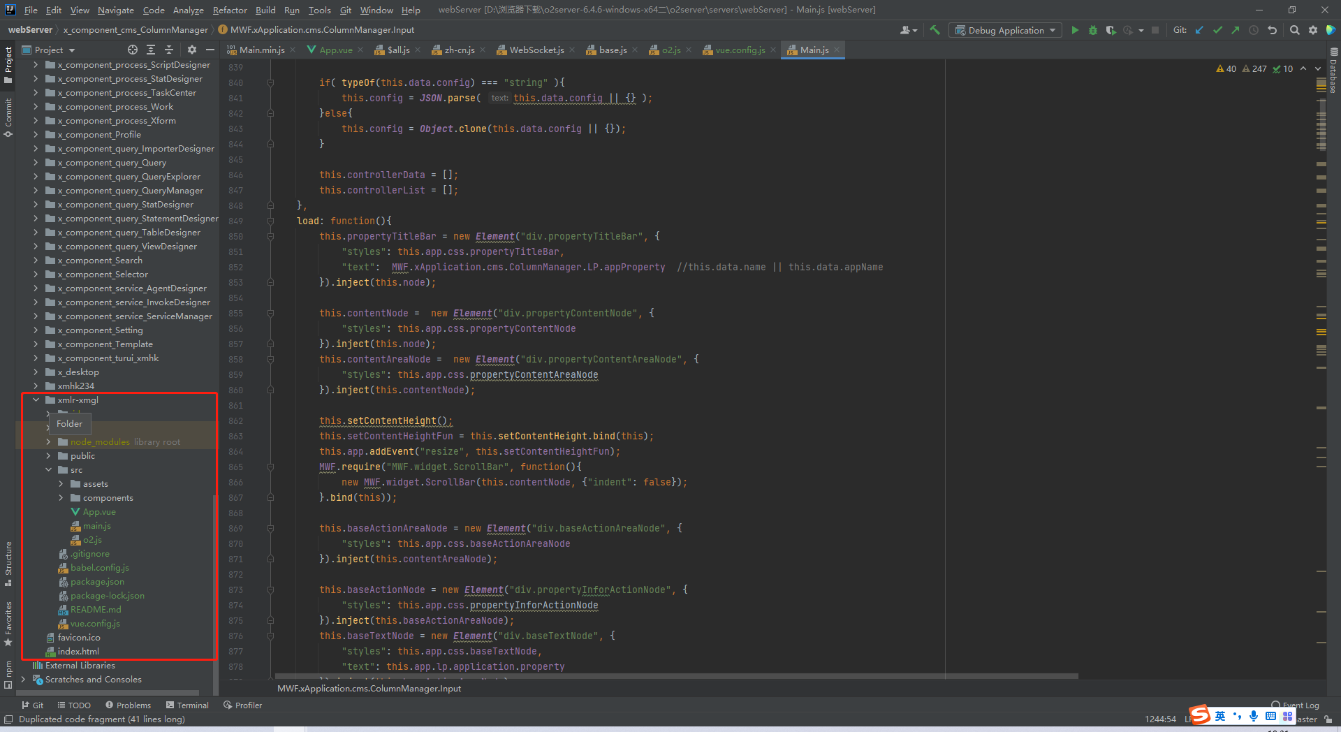Open the Debug Application configuration dropdown
This screenshot has width=1341, height=732.
[x=1005, y=30]
